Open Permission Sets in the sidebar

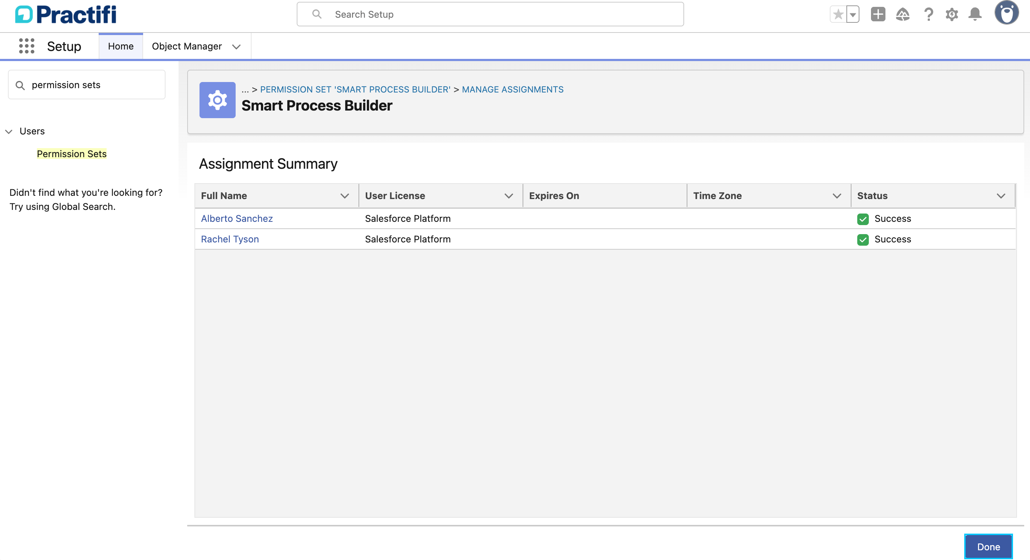tap(72, 154)
